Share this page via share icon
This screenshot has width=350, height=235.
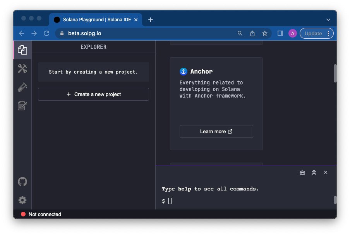click(x=252, y=33)
